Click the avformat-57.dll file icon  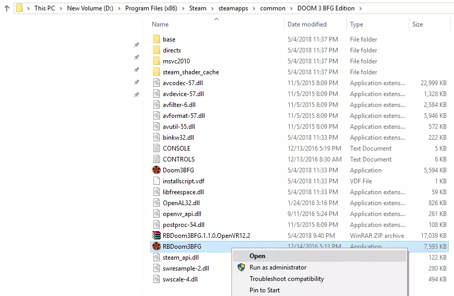[157, 116]
